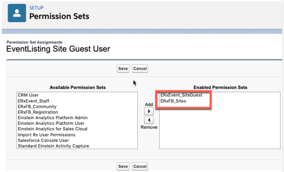Viewport: 284px width, 172px height.
Task: Select ERxFB_Sites in enabled list
Action: [x=173, y=101]
